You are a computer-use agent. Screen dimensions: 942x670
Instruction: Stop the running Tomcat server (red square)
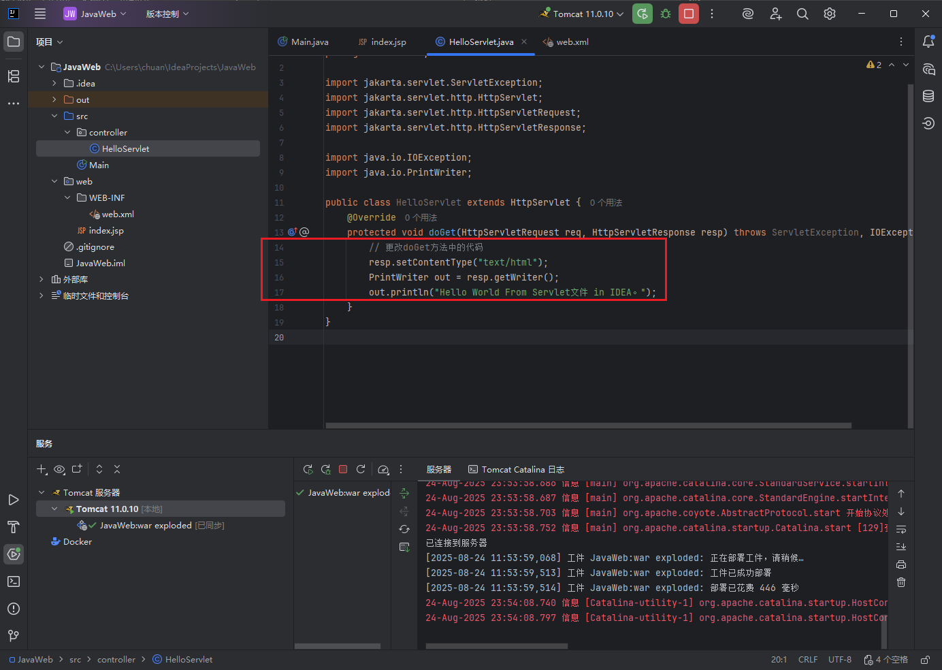tap(689, 14)
